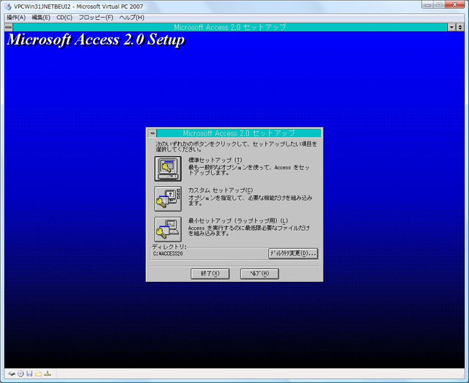Click the 終了(X) exit button

click(210, 274)
